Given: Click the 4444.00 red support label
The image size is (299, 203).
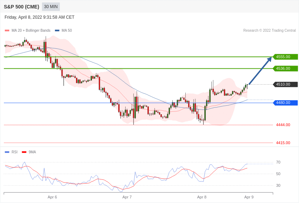Looking at the screenshot, I should pyautogui.click(x=283, y=125).
